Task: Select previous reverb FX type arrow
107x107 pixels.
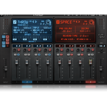Action: click(76, 22)
